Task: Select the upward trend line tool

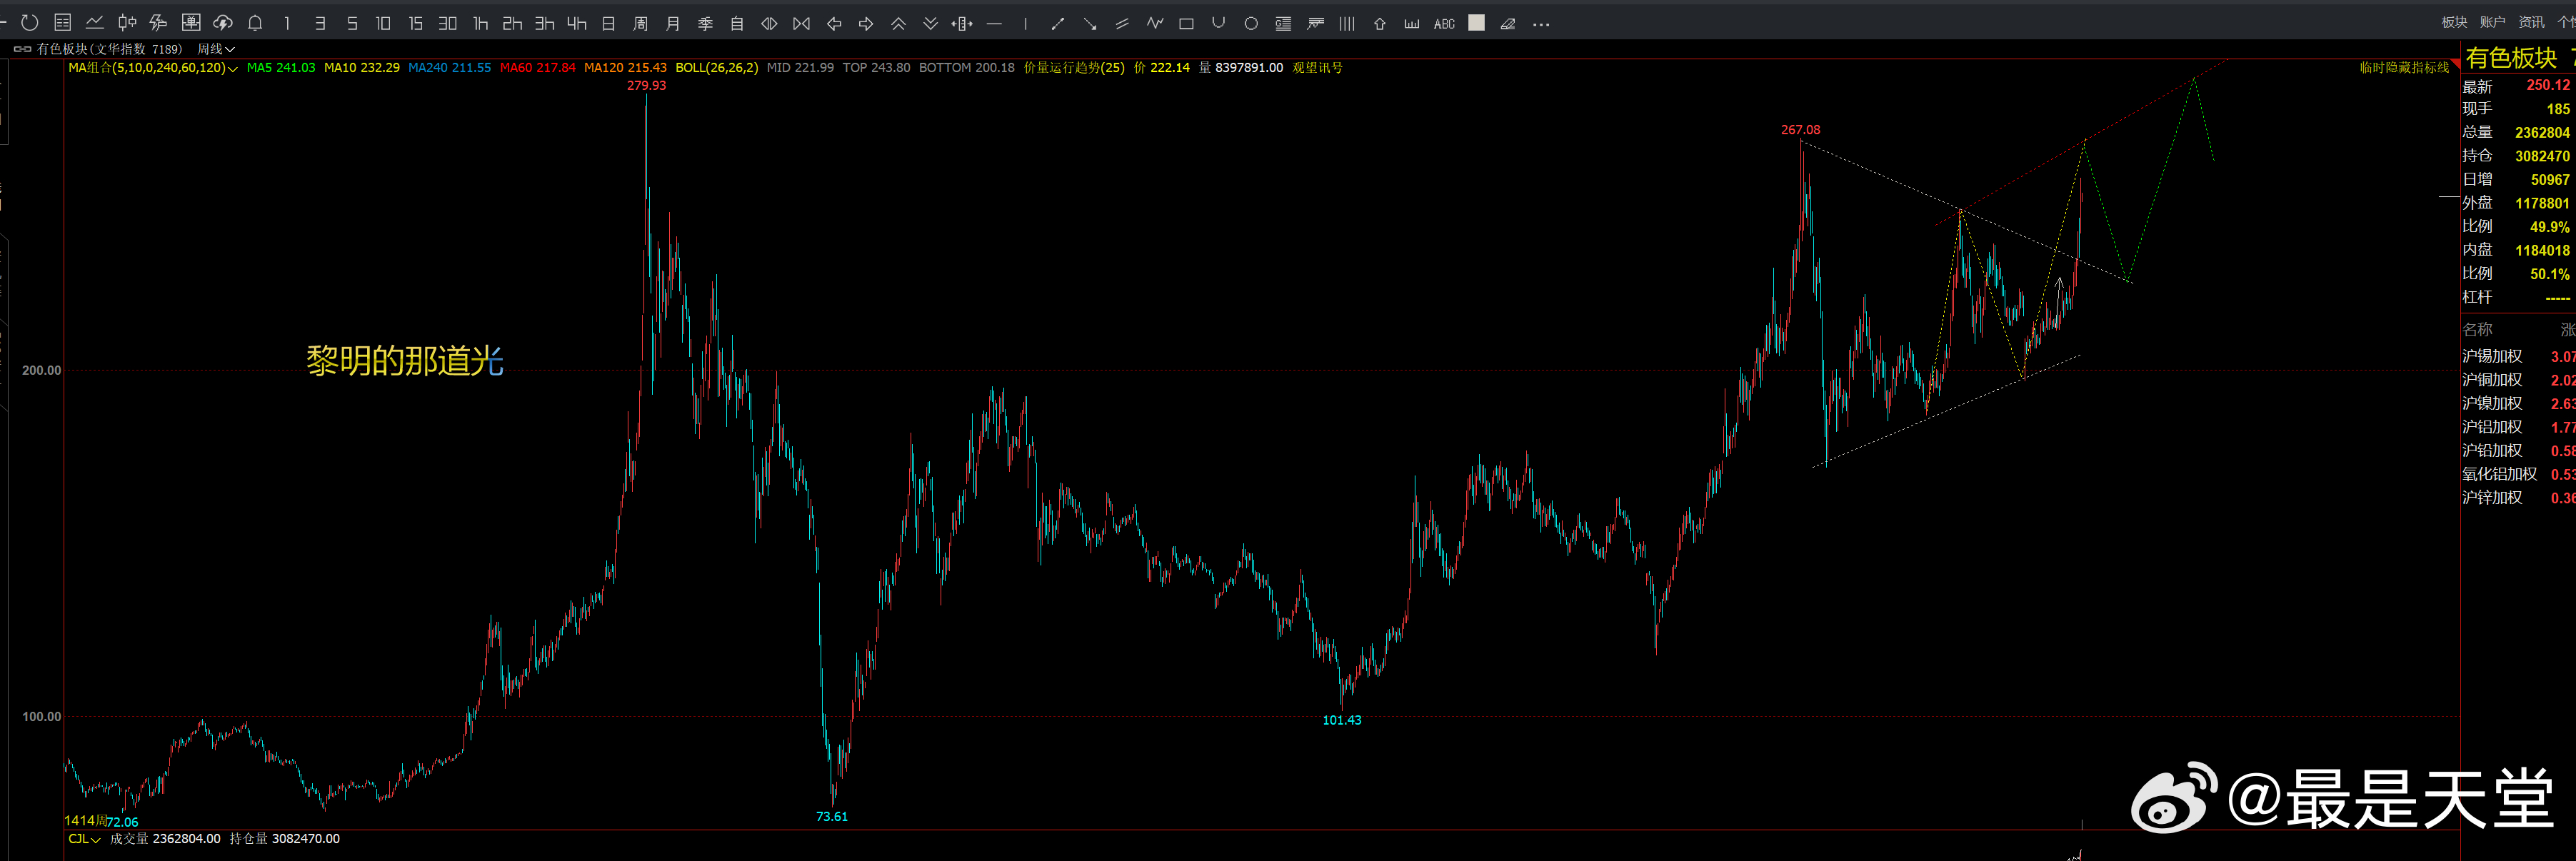Action: pos(1057,23)
